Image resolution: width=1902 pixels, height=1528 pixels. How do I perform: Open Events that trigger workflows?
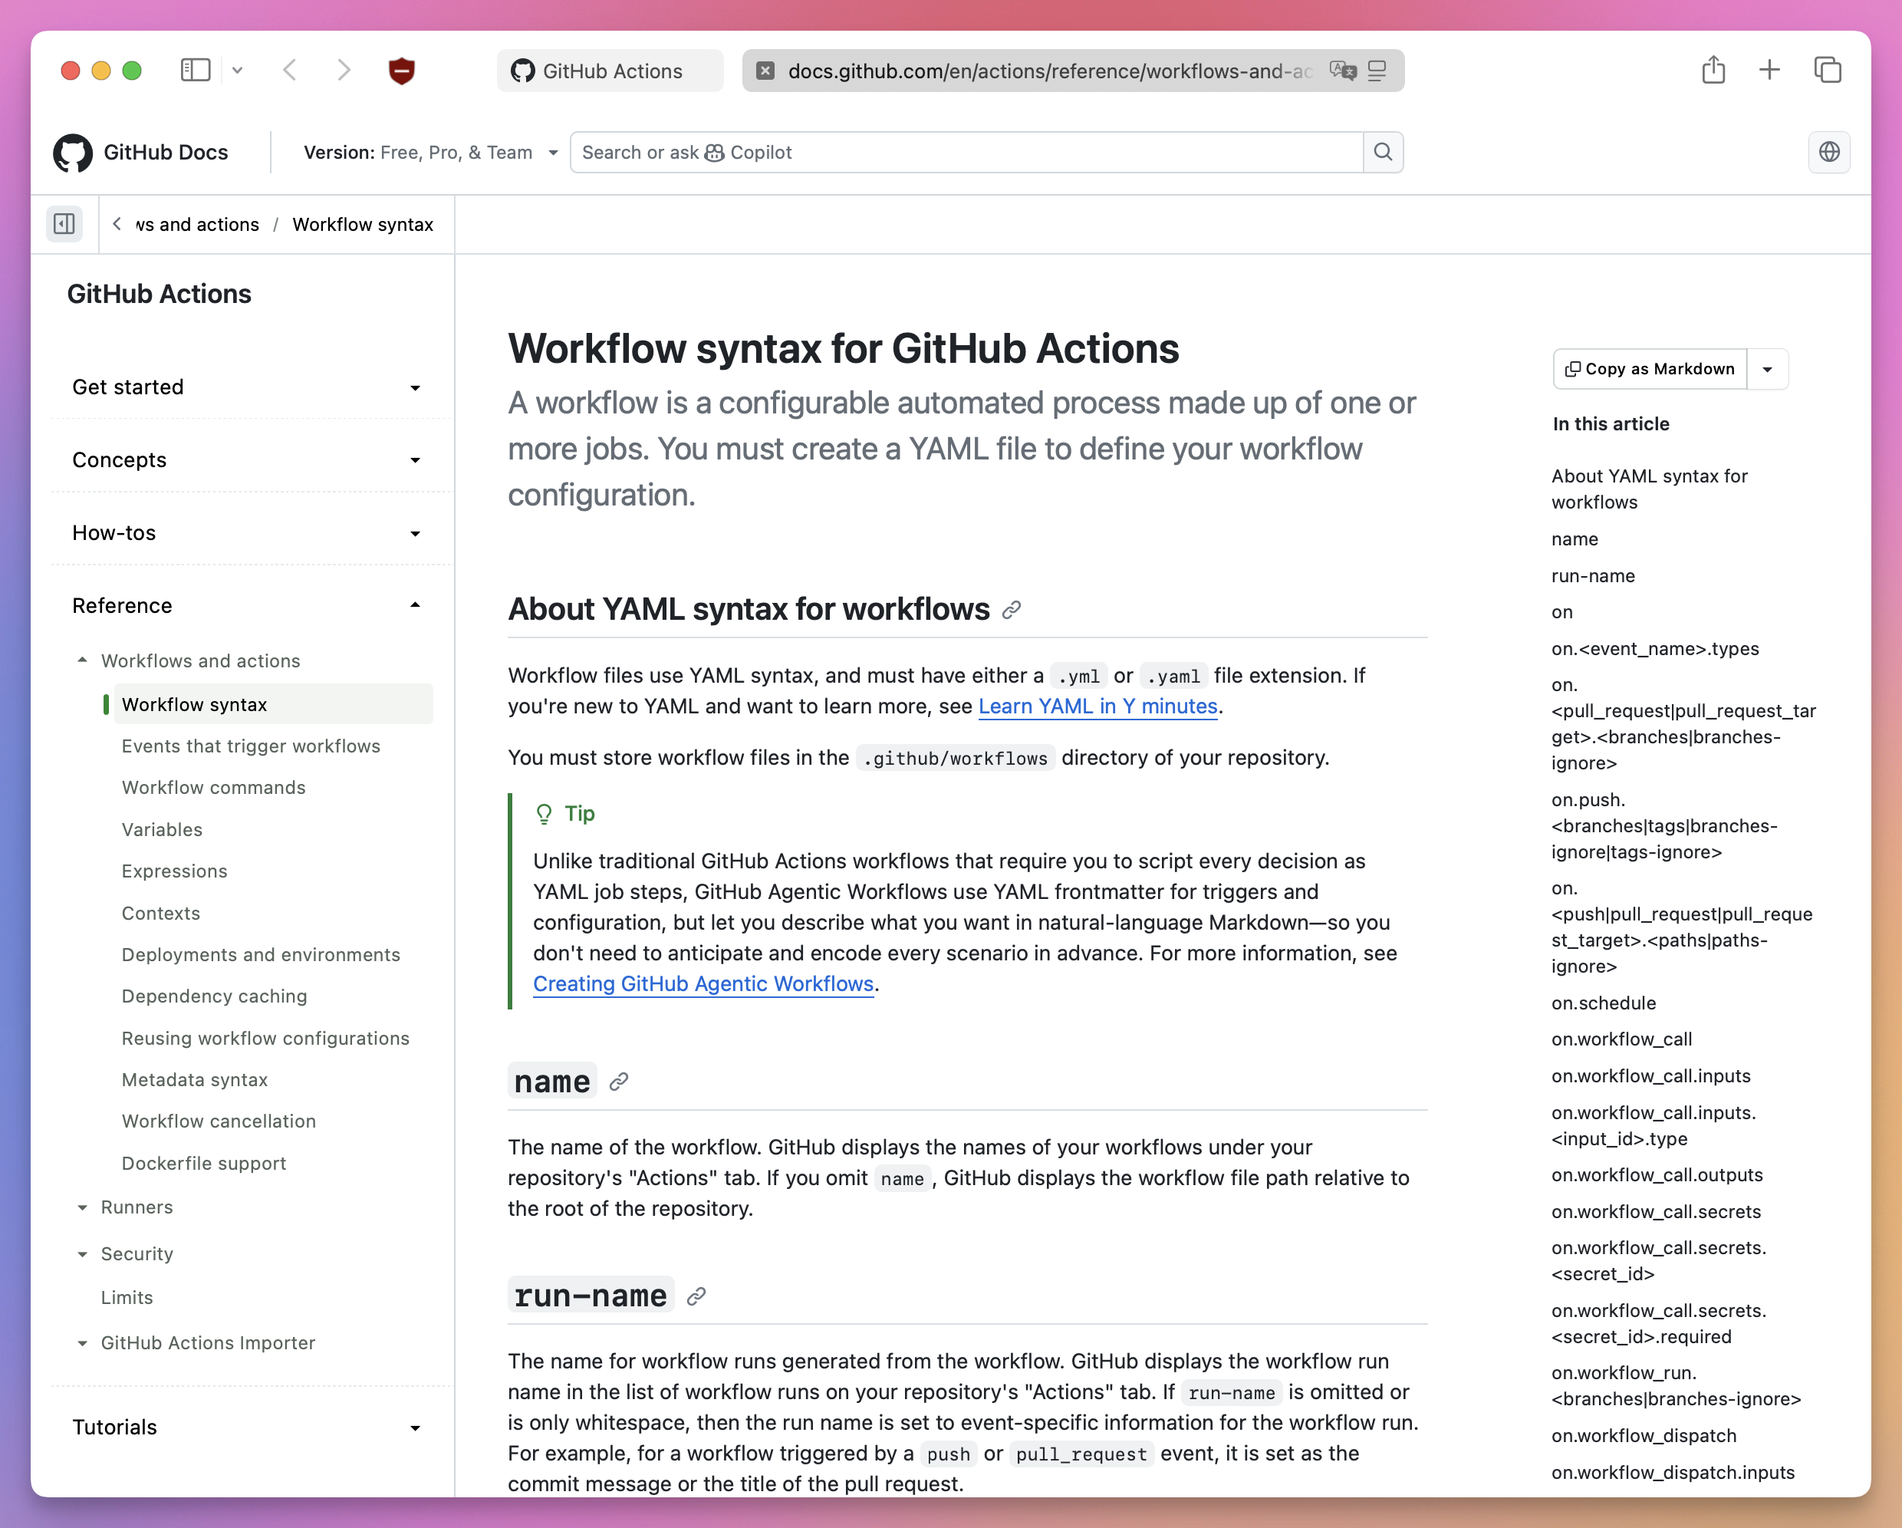[x=251, y=746]
